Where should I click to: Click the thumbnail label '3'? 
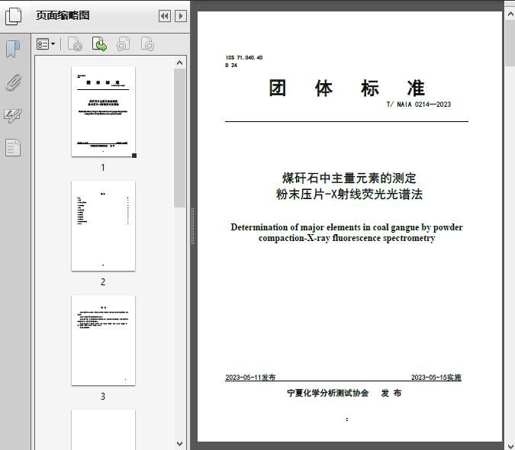click(x=103, y=397)
